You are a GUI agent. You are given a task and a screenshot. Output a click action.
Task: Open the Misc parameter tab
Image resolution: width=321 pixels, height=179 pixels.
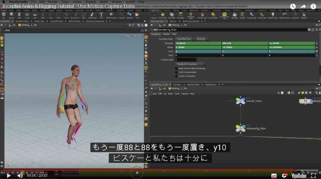tap(174, 34)
